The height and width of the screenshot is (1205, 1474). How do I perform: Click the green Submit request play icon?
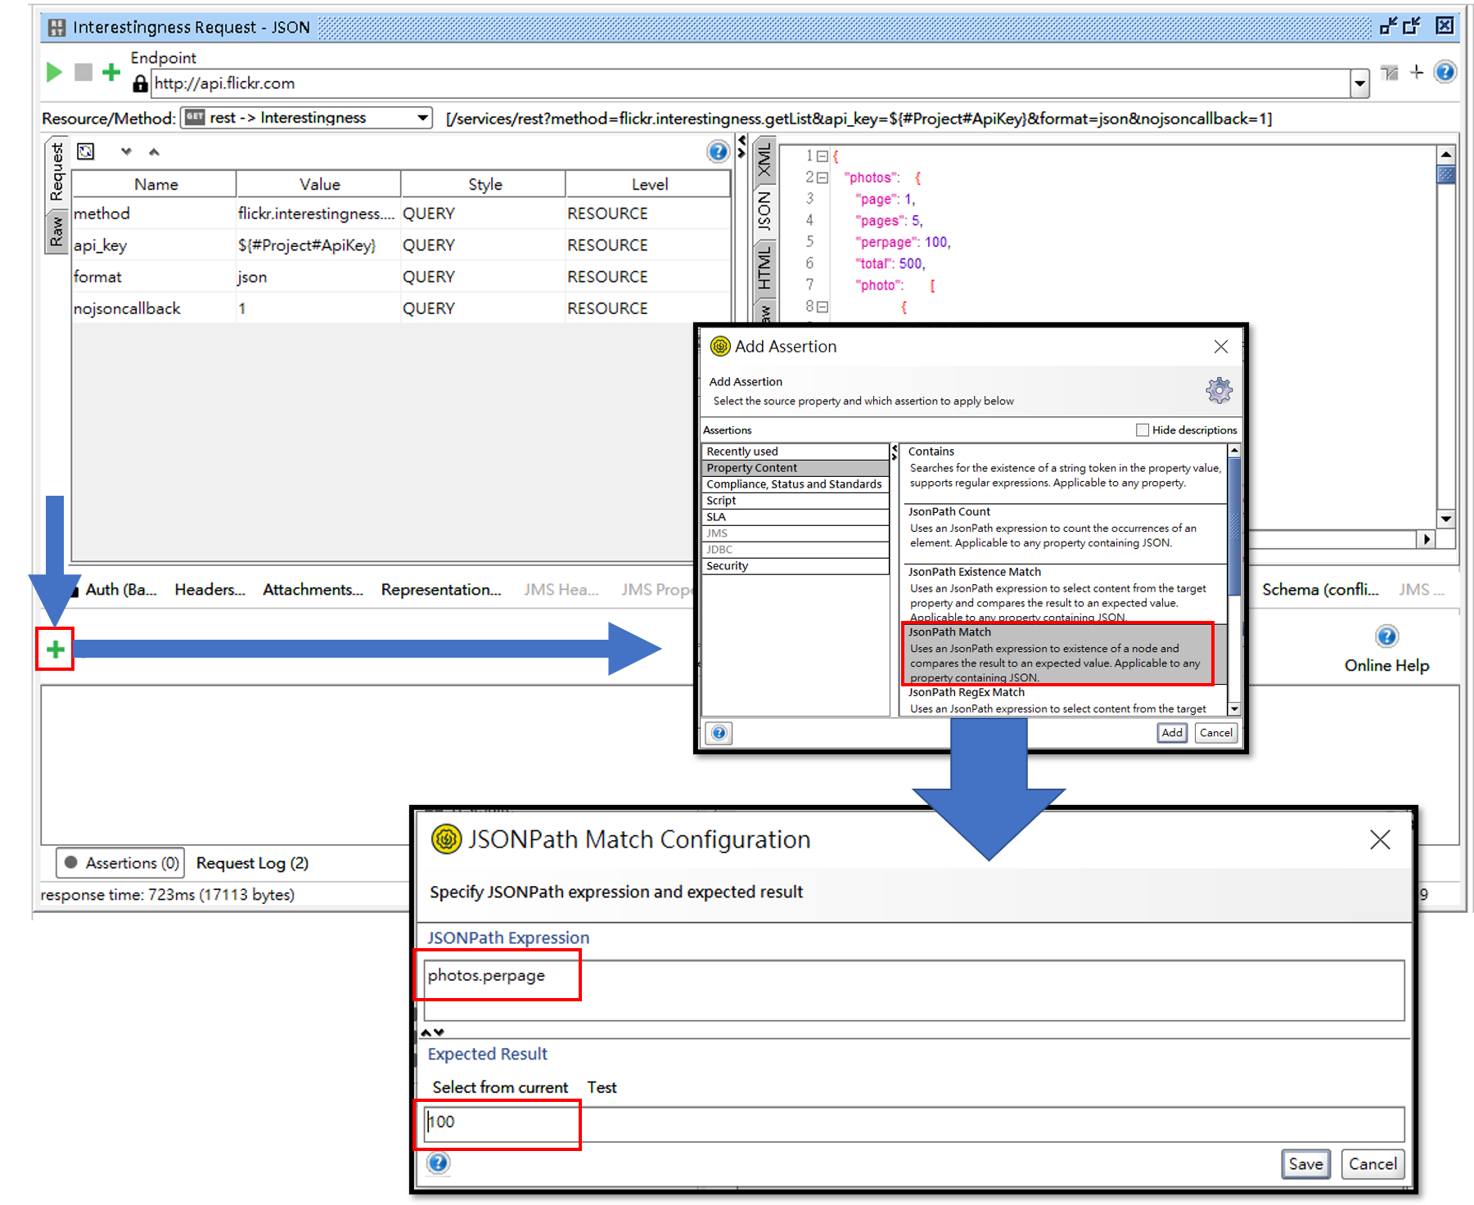[54, 73]
